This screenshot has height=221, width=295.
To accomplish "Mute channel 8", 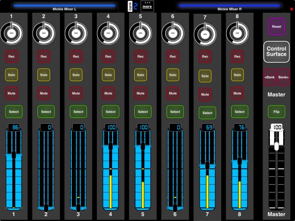I will click(x=237, y=93).
